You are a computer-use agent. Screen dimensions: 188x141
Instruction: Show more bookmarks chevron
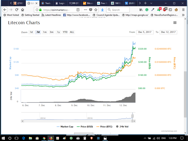[x=183, y=15]
